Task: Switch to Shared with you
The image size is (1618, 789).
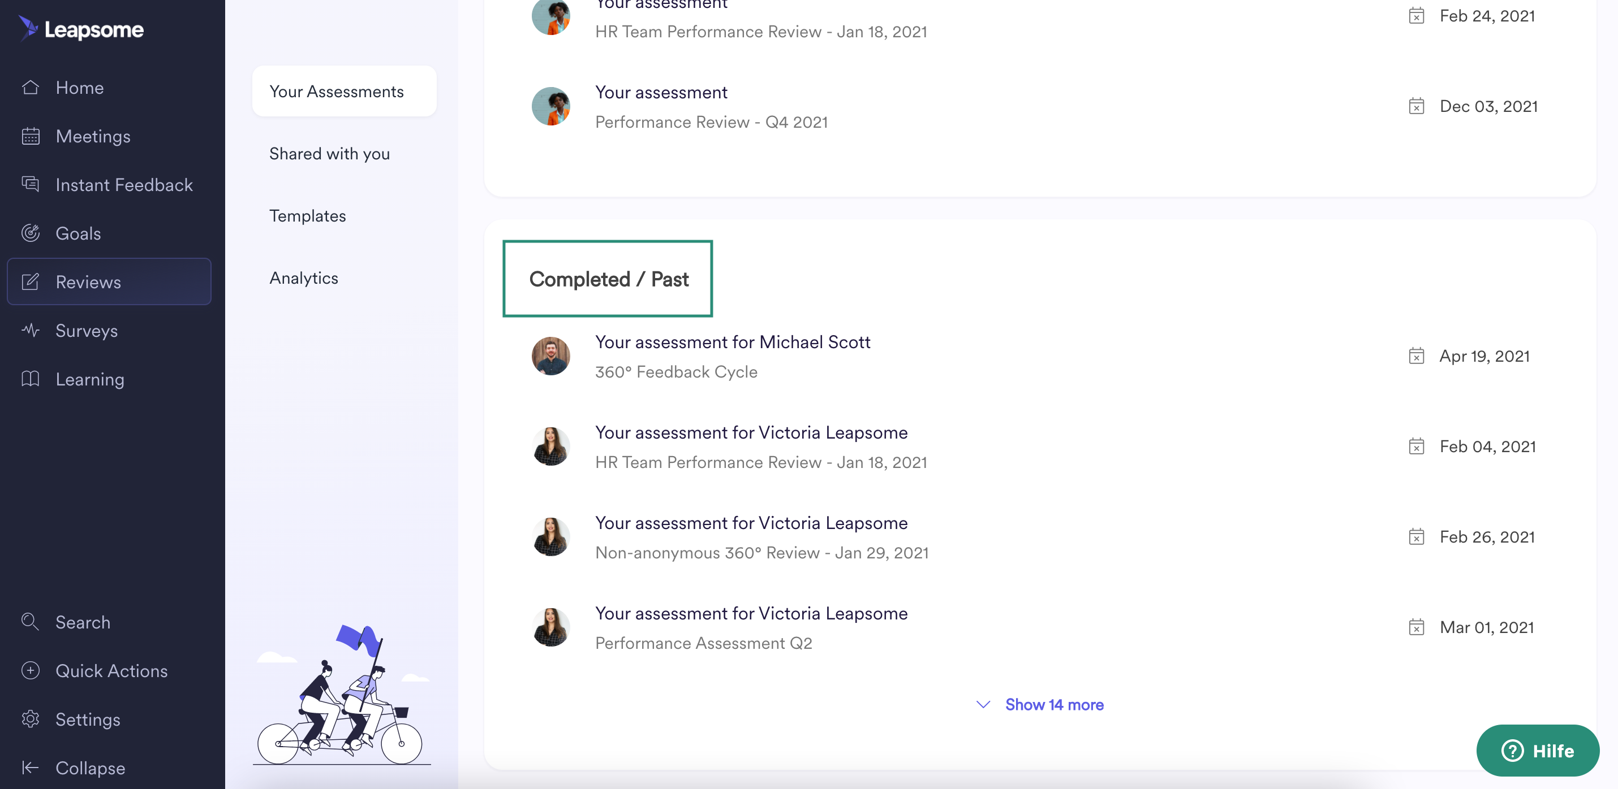Action: click(x=330, y=153)
